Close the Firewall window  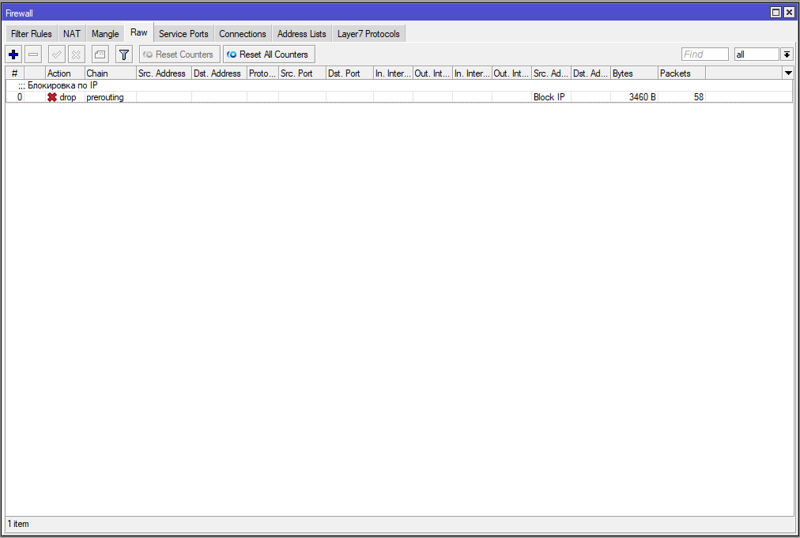[x=788, y=13]
